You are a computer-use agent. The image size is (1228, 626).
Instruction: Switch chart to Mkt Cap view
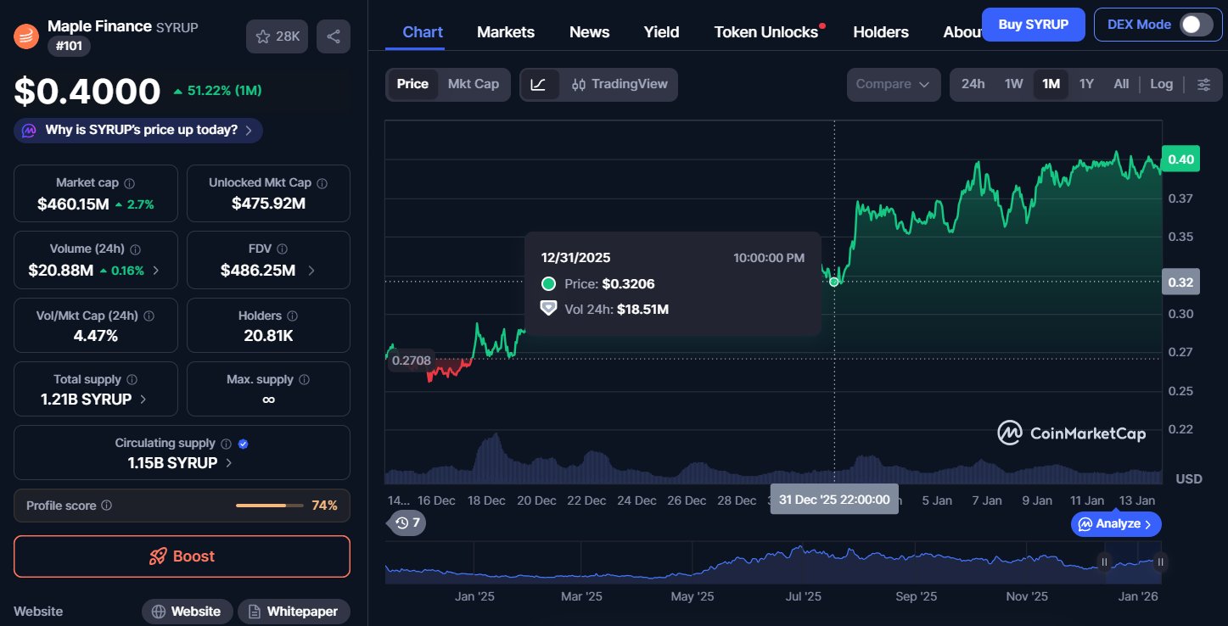tap(473, 85)
